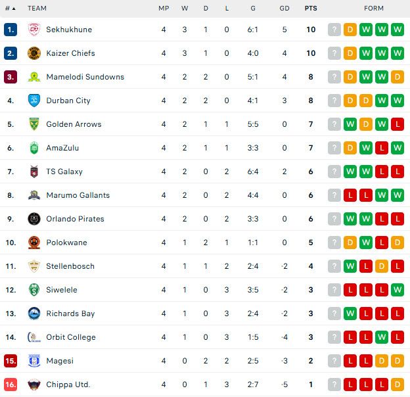Open the AmaZulu team link
The height and width of the screenshot is (397, 410).
62,148
